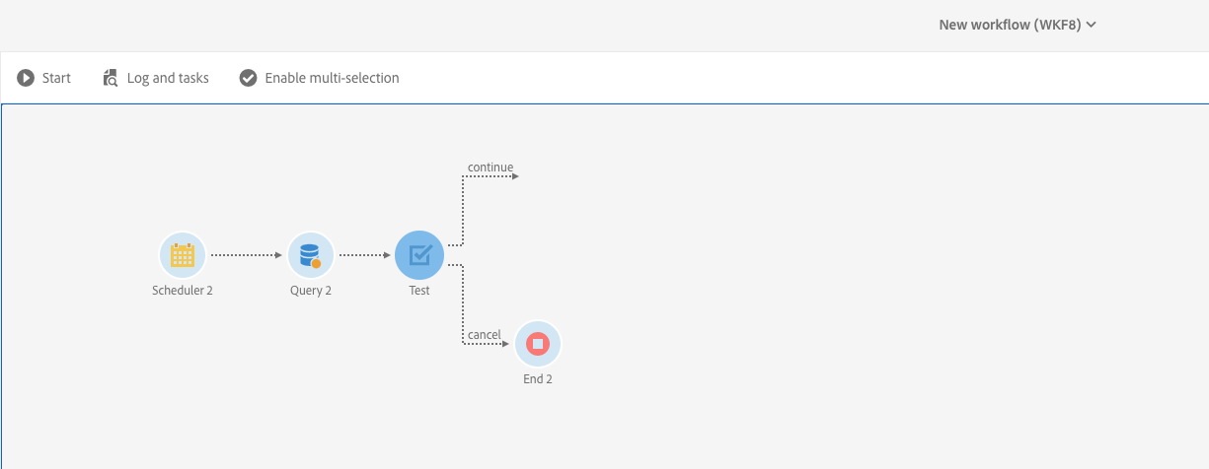Select the End 2 stop icon
Image resolution: width=1209 pixels, height=469 pixels.
(538, 344)
